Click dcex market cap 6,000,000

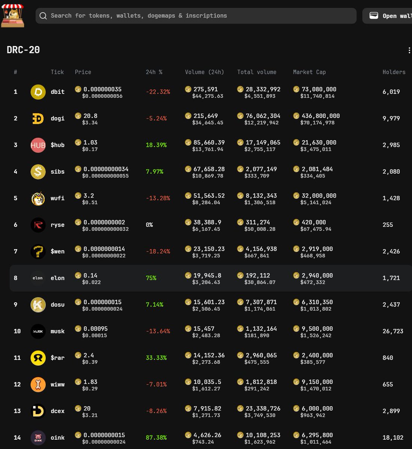pos(317,409)
